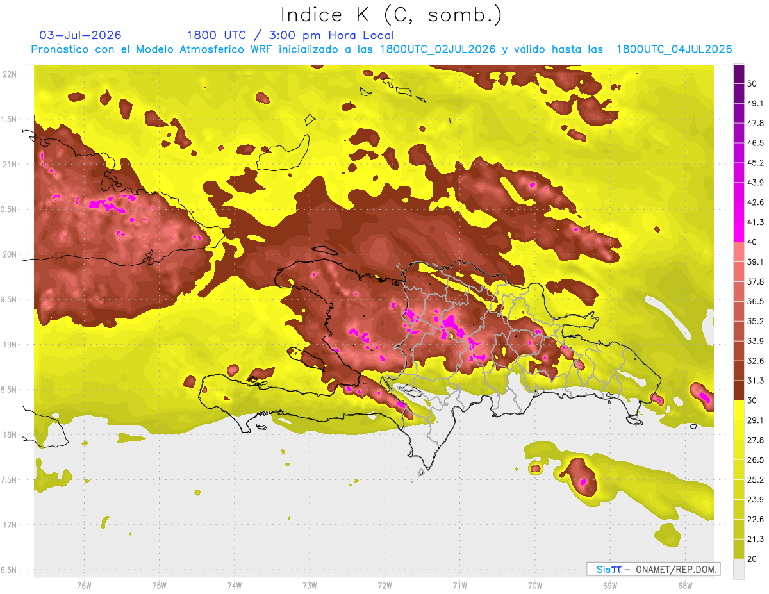Click the legend value 33.9
This screenshot has width=769, height=594.
point(756,341)
